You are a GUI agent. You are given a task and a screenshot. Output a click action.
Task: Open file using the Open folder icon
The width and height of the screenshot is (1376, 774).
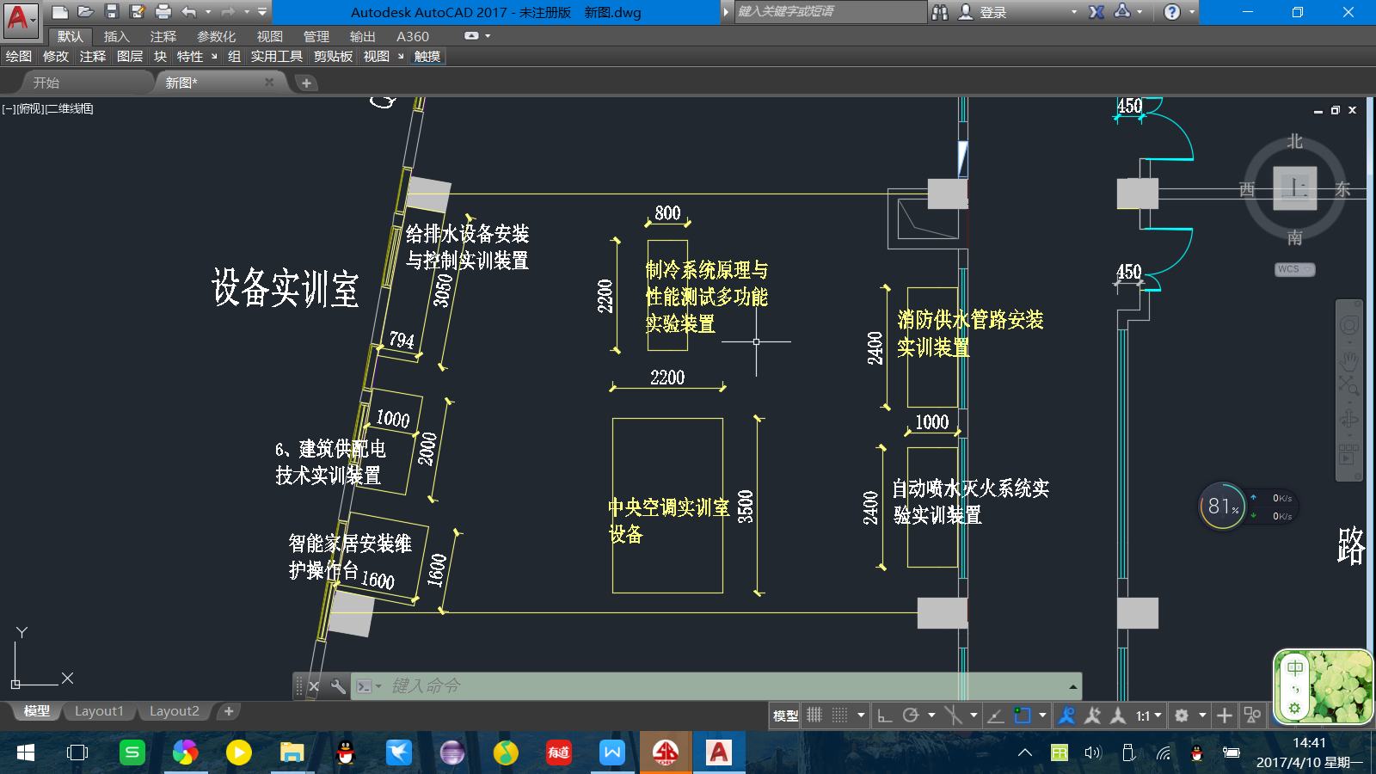(85, 11)
